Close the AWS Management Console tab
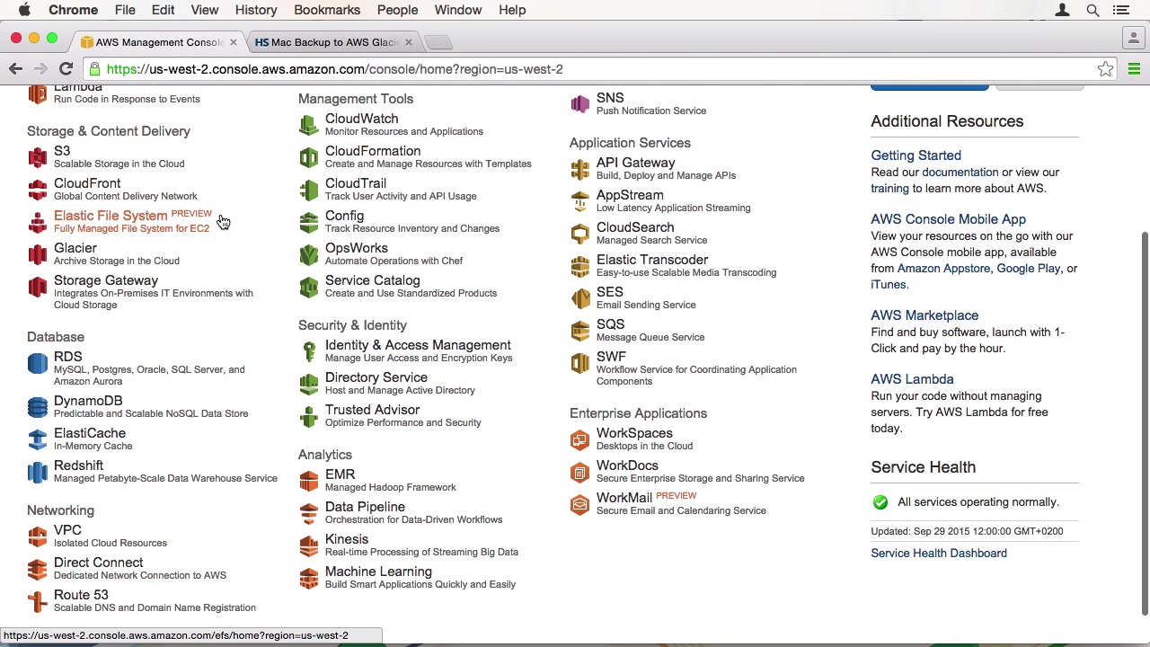 233,42
